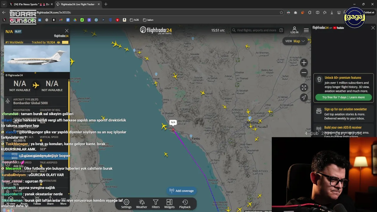This screenshot has width=377, height=212.
Task: Open 3D view of the flight
Action: pos(11,201)
